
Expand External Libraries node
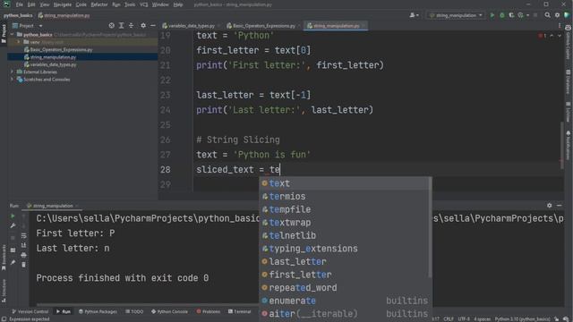point(12,72)
